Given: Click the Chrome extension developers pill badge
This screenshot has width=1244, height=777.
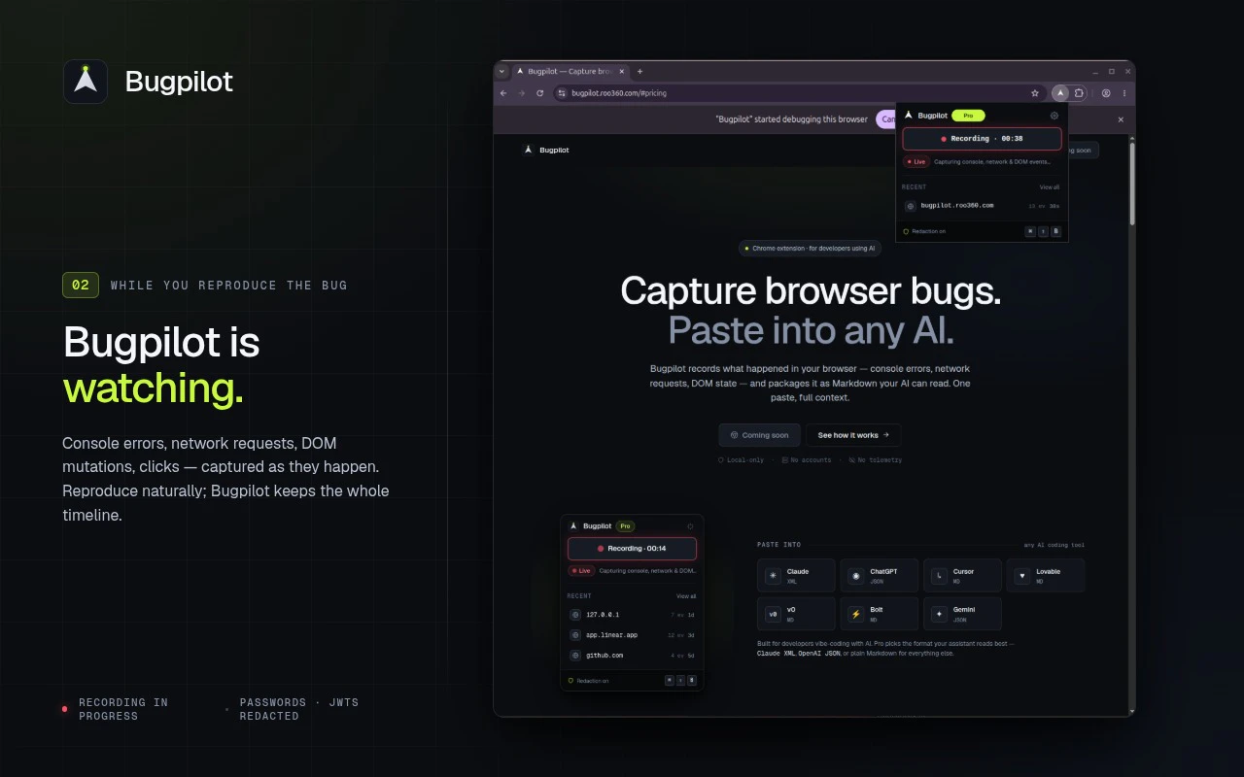Looking at the screenshot, I should pos(810,249).
